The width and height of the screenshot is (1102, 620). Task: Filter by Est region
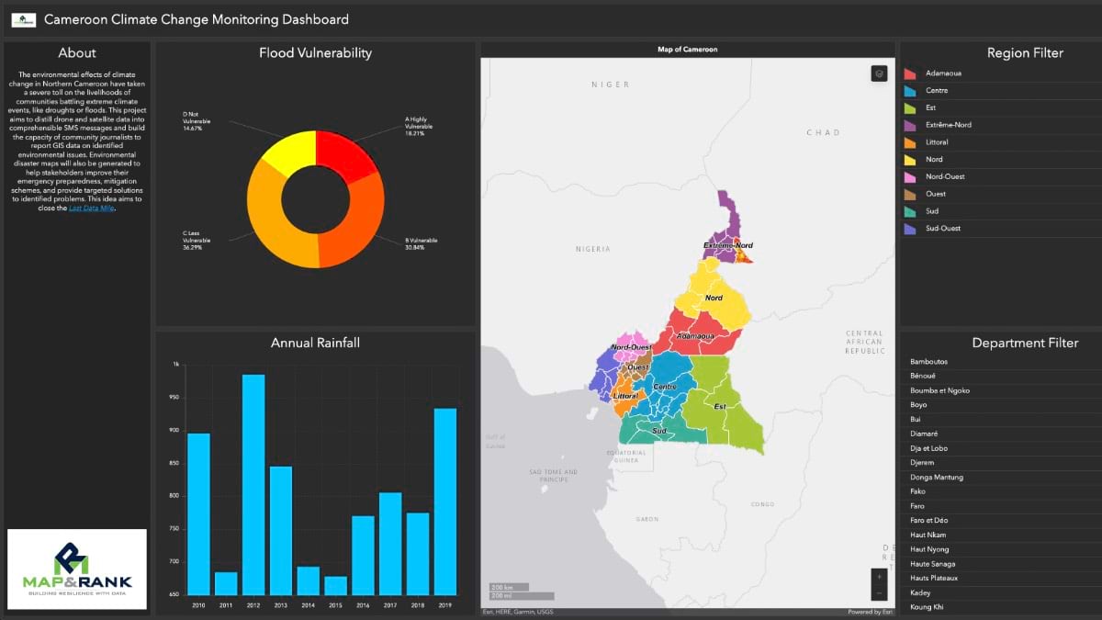click(x=999, y=107)
